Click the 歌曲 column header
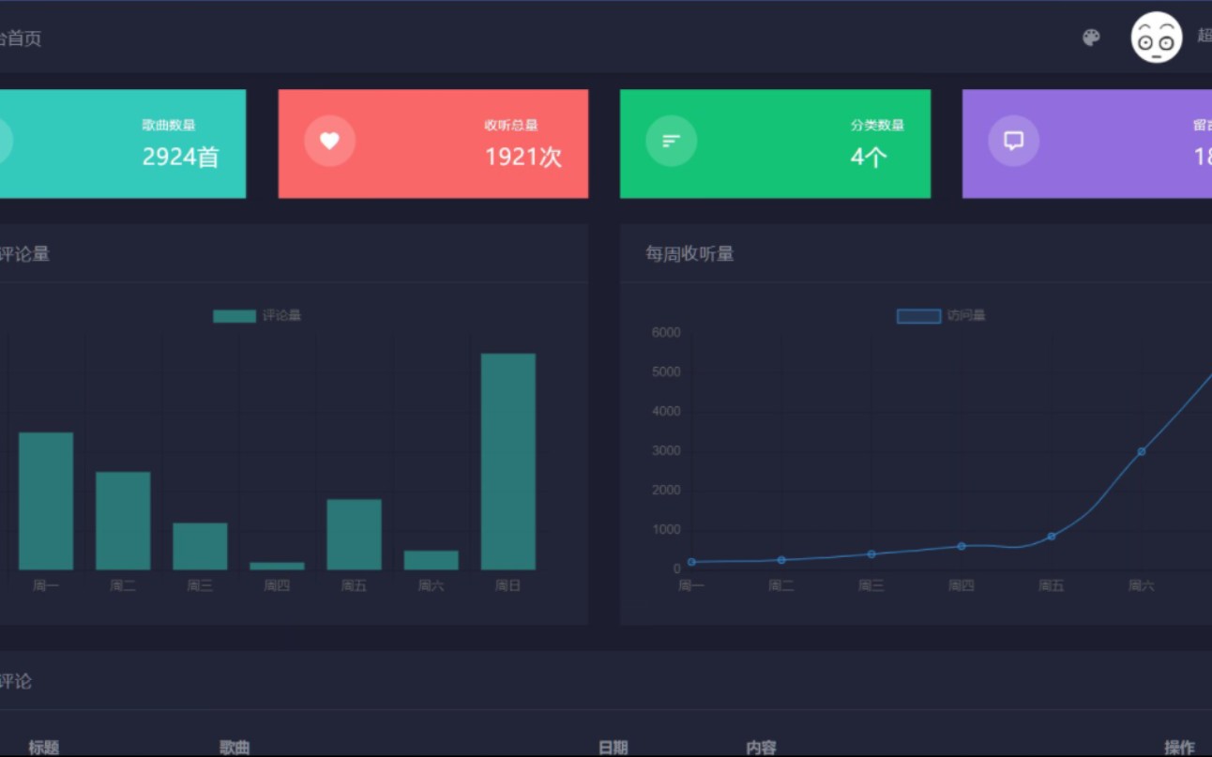Viewport: 1212px width, 757px height. (235, 748)
